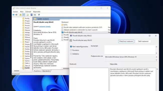Click the Profily folder icon in tree
163x91 pixels.
pos(23,18)
